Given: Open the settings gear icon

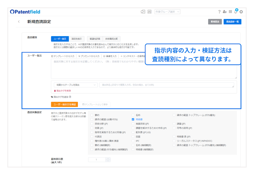Looking at the screenshot, I should pyautogui.click(x=241, y=12).
